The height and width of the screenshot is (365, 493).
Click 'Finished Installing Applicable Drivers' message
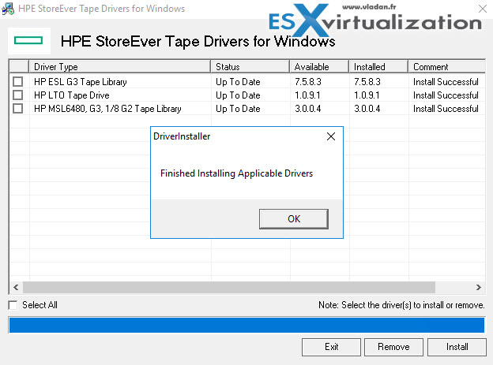pos(236,173)
